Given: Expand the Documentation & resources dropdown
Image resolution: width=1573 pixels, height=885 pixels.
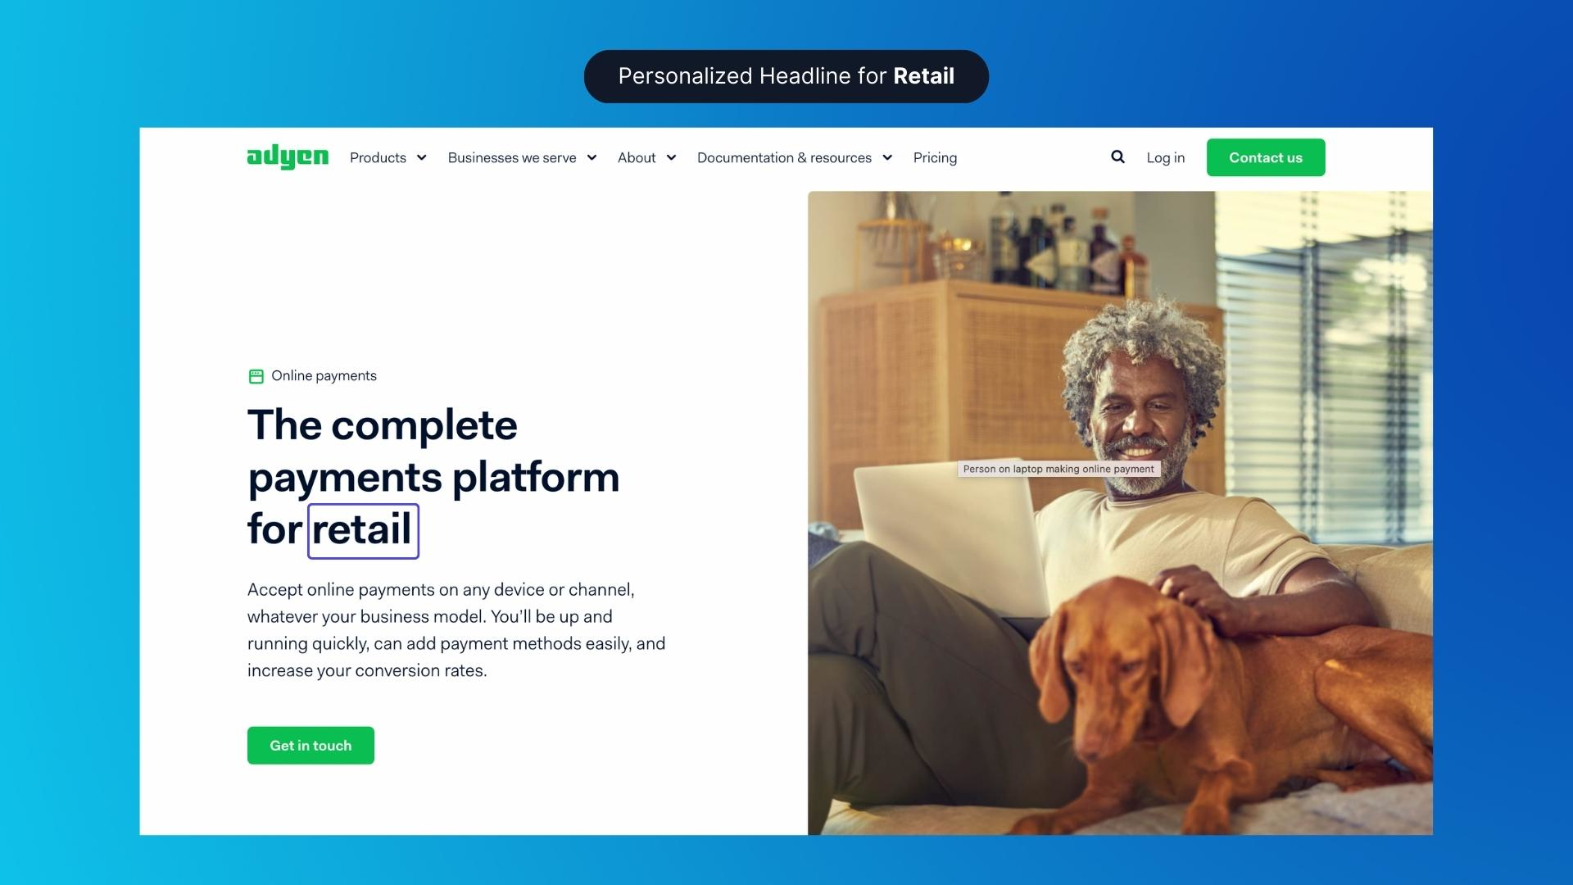Looking at the screenshot, I should tap(794, 158).
